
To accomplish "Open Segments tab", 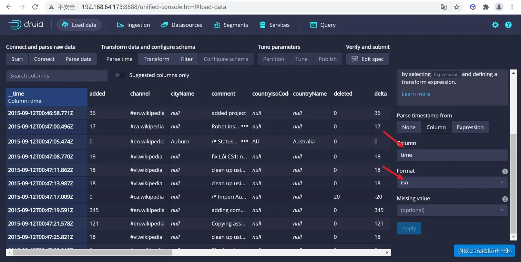I will tap(231, 25).
